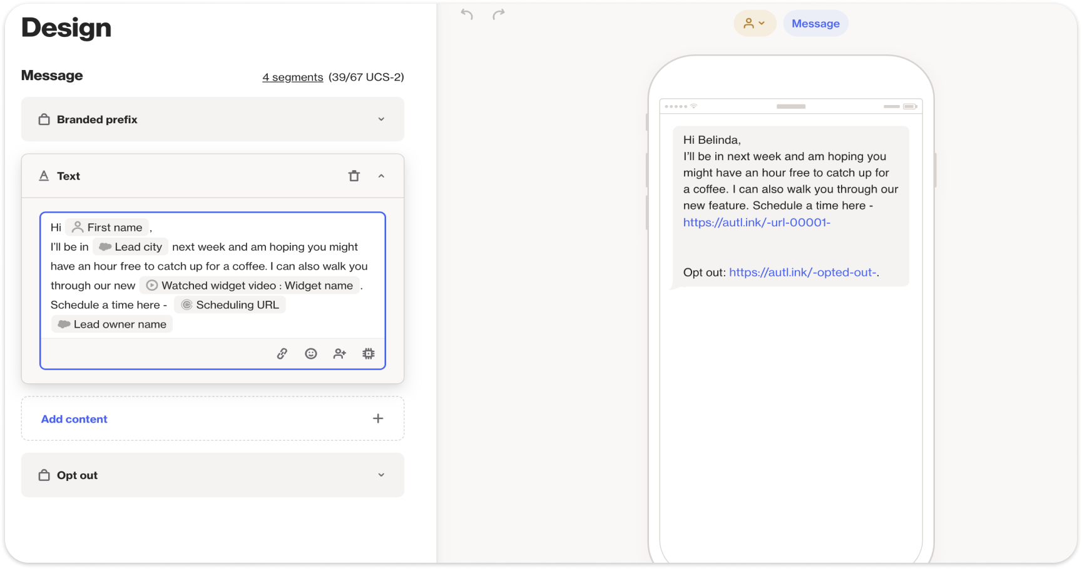Screen dimensions: 1082x569
Task: Add personalization with the person-plus icon
Action: point(340,354)
